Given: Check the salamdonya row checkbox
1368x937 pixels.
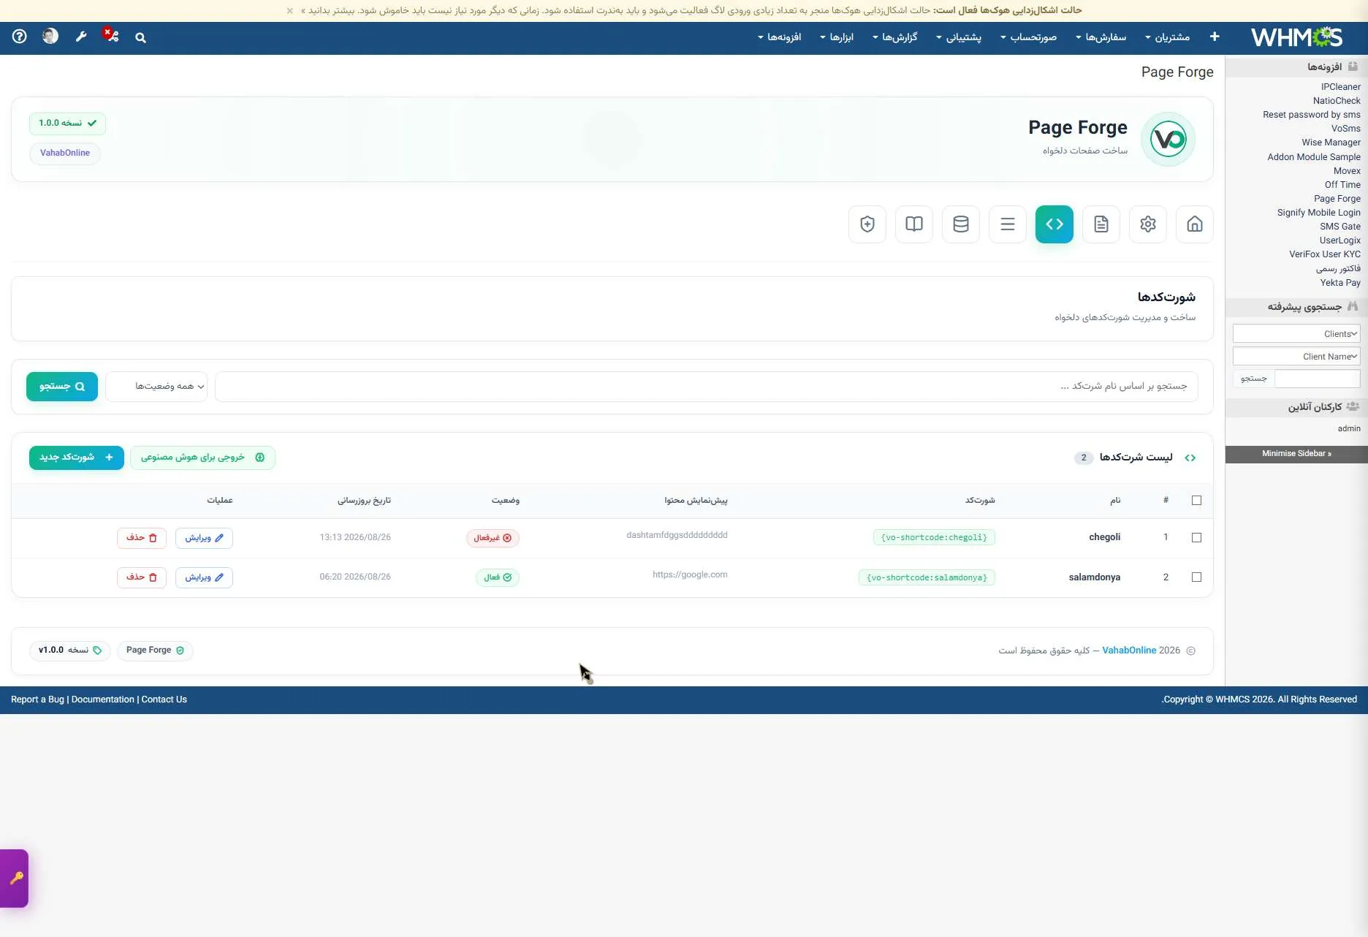Looking at the screenshot, I should (1196, 577).
